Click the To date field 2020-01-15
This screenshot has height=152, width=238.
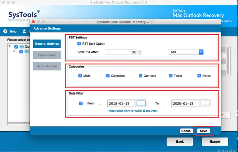(x=185, y=104)
